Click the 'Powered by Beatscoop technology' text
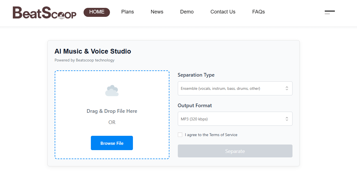The width and height of the screenshot is (357, 172). pyautogui.click(x=84, y=60)
